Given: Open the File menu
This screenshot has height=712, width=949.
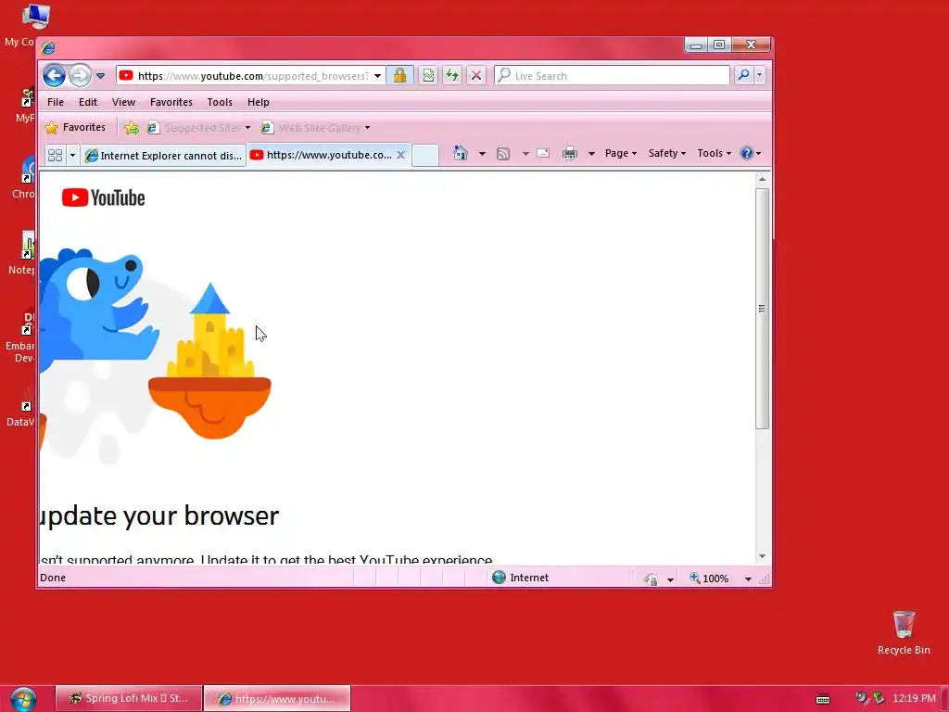Looking at the screenshot, I should [56, 102].
